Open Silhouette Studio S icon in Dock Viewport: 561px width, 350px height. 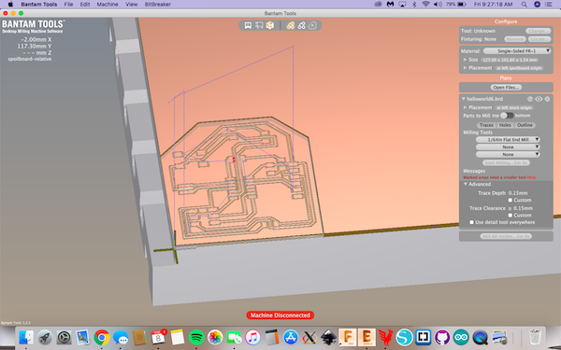click(404, 337)
